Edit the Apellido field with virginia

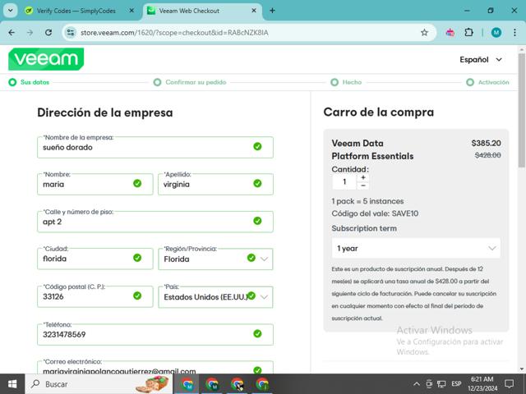click(215, 184)
